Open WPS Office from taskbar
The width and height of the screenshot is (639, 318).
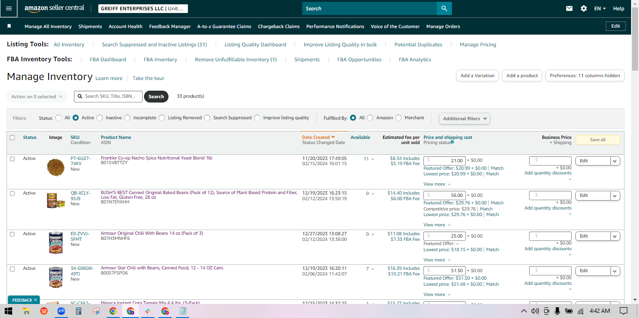click(44, 311)
